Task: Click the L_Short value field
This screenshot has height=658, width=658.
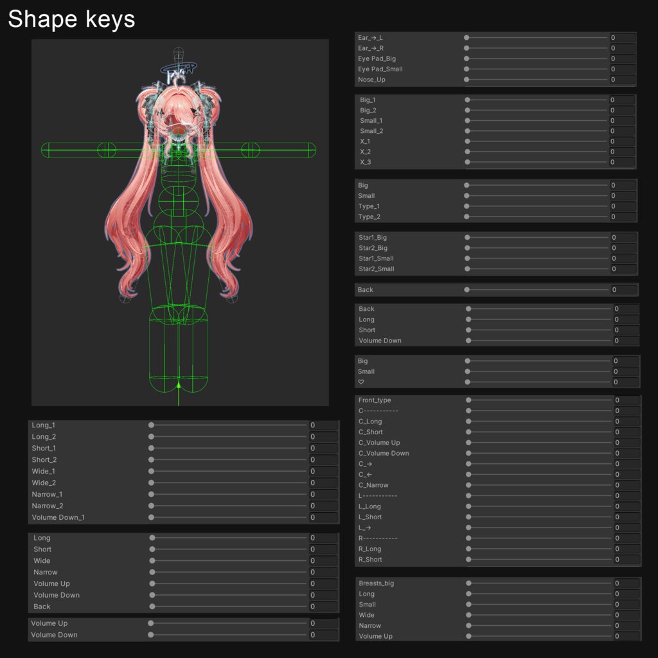Action: pyautogui.click(x=627, y=517)
